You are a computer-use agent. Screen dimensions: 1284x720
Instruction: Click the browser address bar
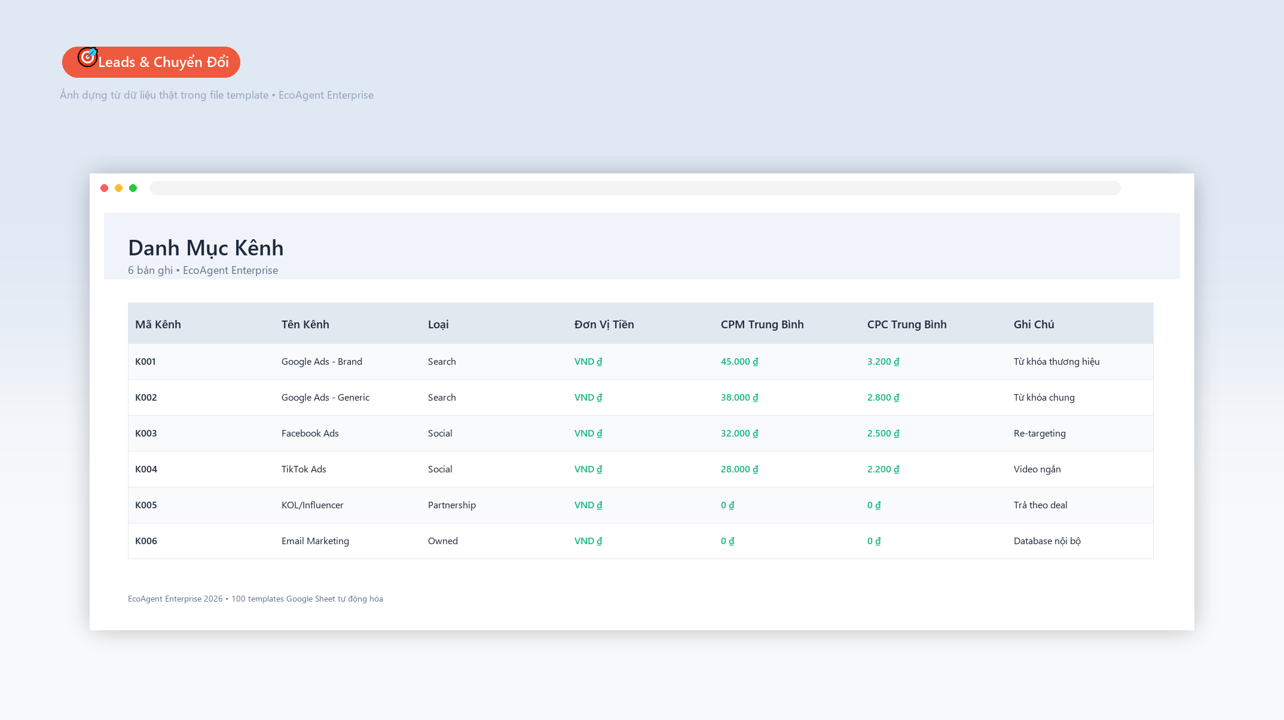pos(635,188)
